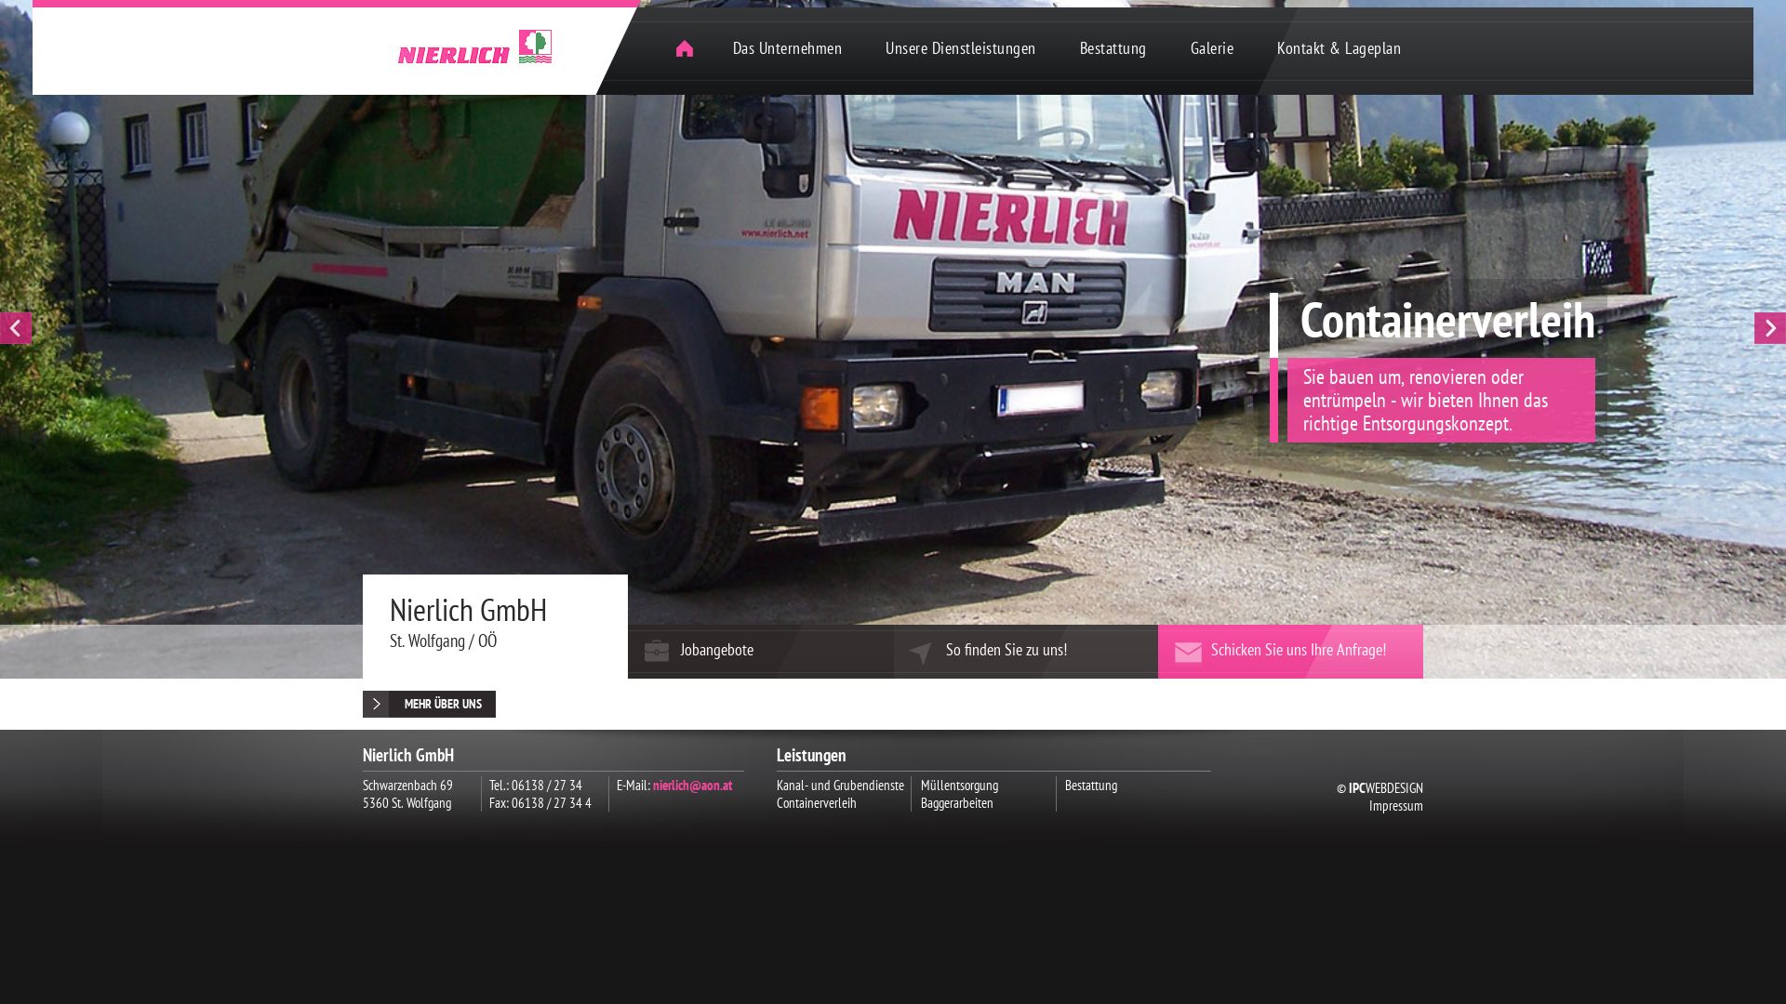The image size is (1786, 1004).
Task: Open Kanal- und Grubendienste footer link
Action: coord(840,786)
